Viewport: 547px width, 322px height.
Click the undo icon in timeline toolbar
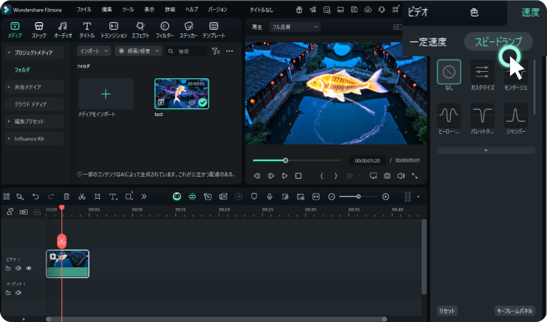click(x=36, y=197)
